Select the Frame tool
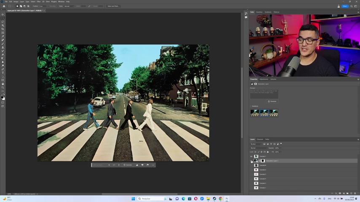 [3, 33]
